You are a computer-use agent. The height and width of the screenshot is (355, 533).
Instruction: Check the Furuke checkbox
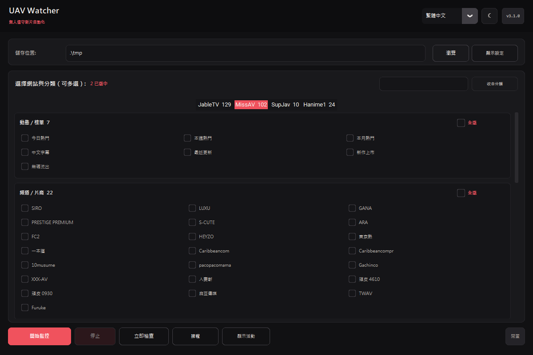[25, 308]
